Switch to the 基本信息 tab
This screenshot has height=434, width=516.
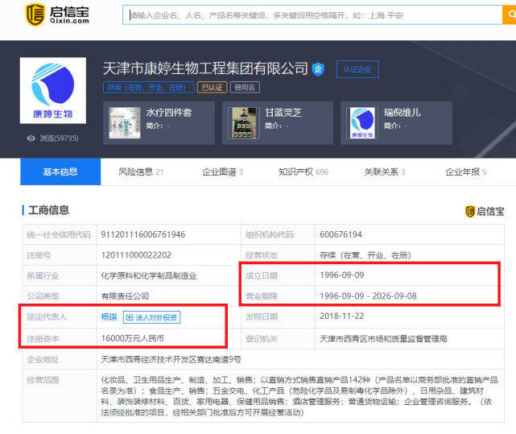(60, 172)
